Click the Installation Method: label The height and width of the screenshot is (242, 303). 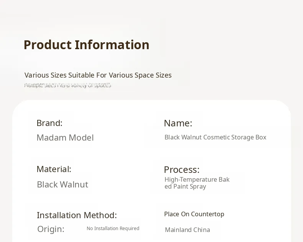pyautogui.click(x=77, y=215)
